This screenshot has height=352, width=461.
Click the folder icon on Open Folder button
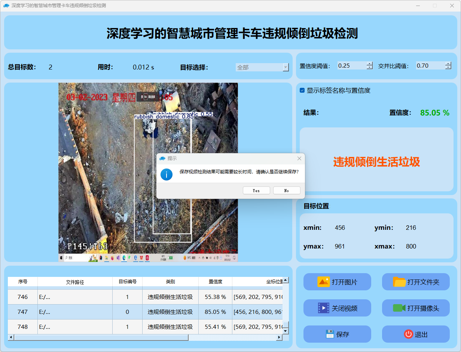click(x=399, y=282)
